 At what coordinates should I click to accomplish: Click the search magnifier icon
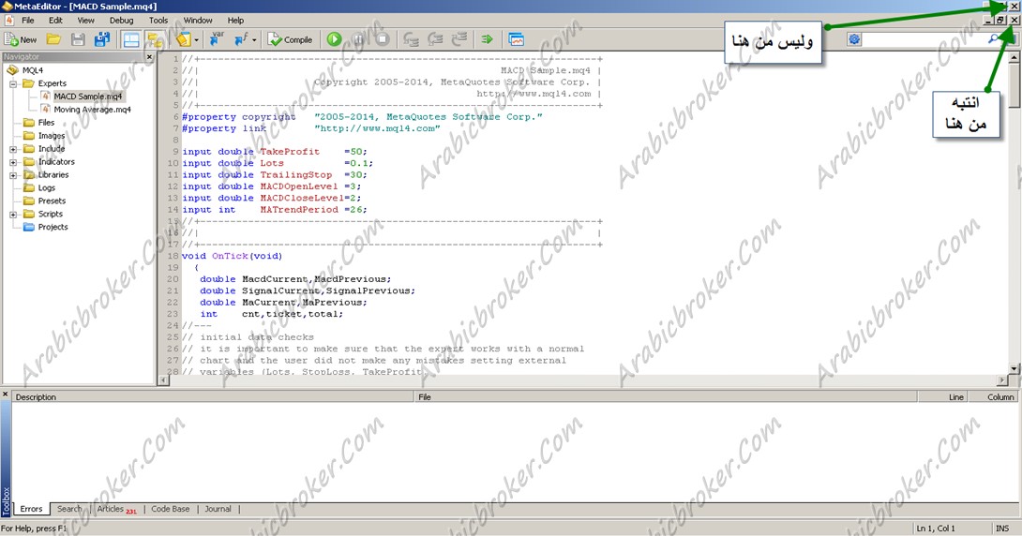pyautogui.click(x=993, y=39)
